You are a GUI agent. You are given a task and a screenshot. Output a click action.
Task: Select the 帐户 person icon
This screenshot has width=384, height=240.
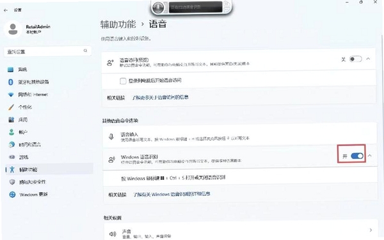[12, 132]
